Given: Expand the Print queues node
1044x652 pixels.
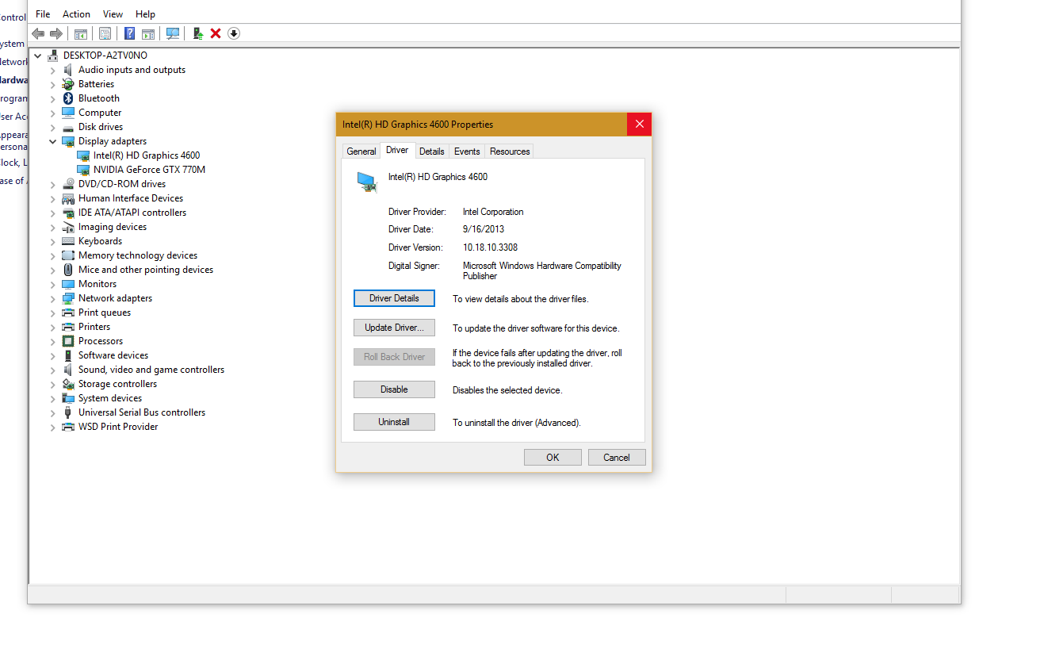Looking at the screenshot, I should [x=53, y=313].
